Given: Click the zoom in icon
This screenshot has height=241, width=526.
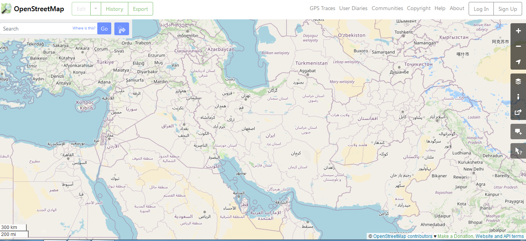Looking at the screenshot, I should tap(518, 31).
